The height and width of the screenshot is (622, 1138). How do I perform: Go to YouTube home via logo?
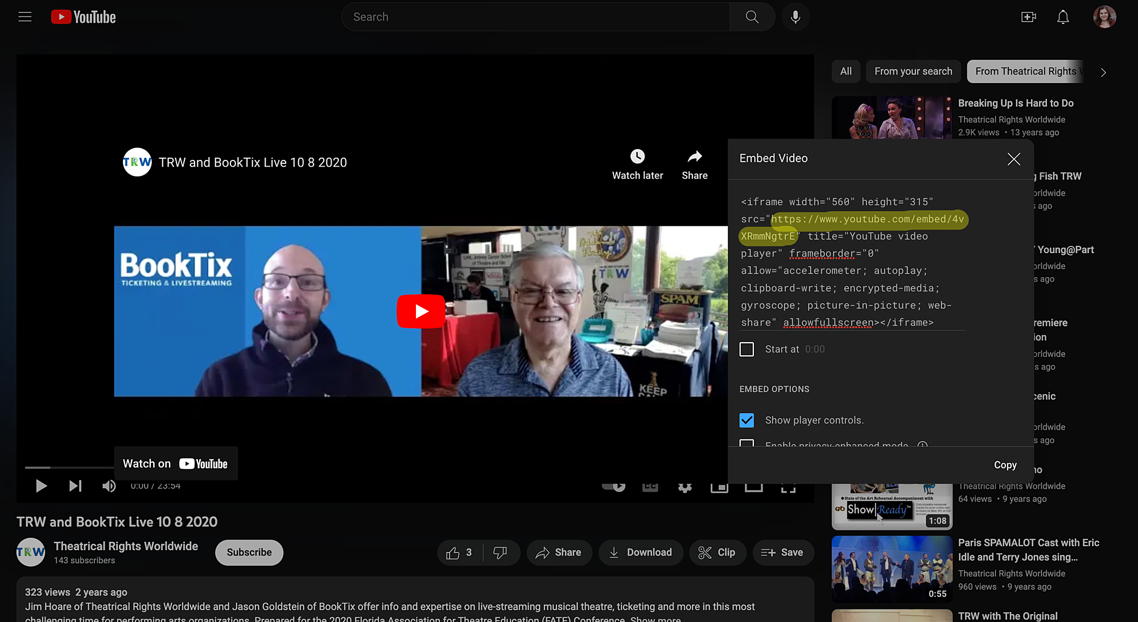pos(83,17)
